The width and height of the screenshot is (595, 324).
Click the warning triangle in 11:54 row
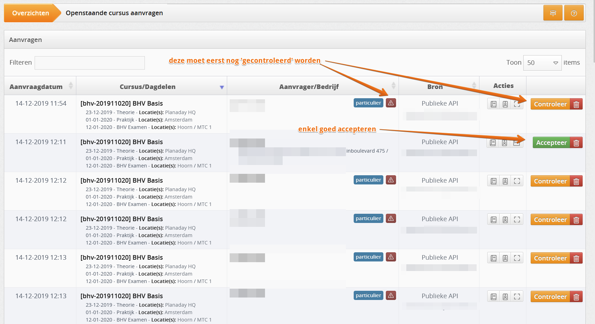(391, 103)
